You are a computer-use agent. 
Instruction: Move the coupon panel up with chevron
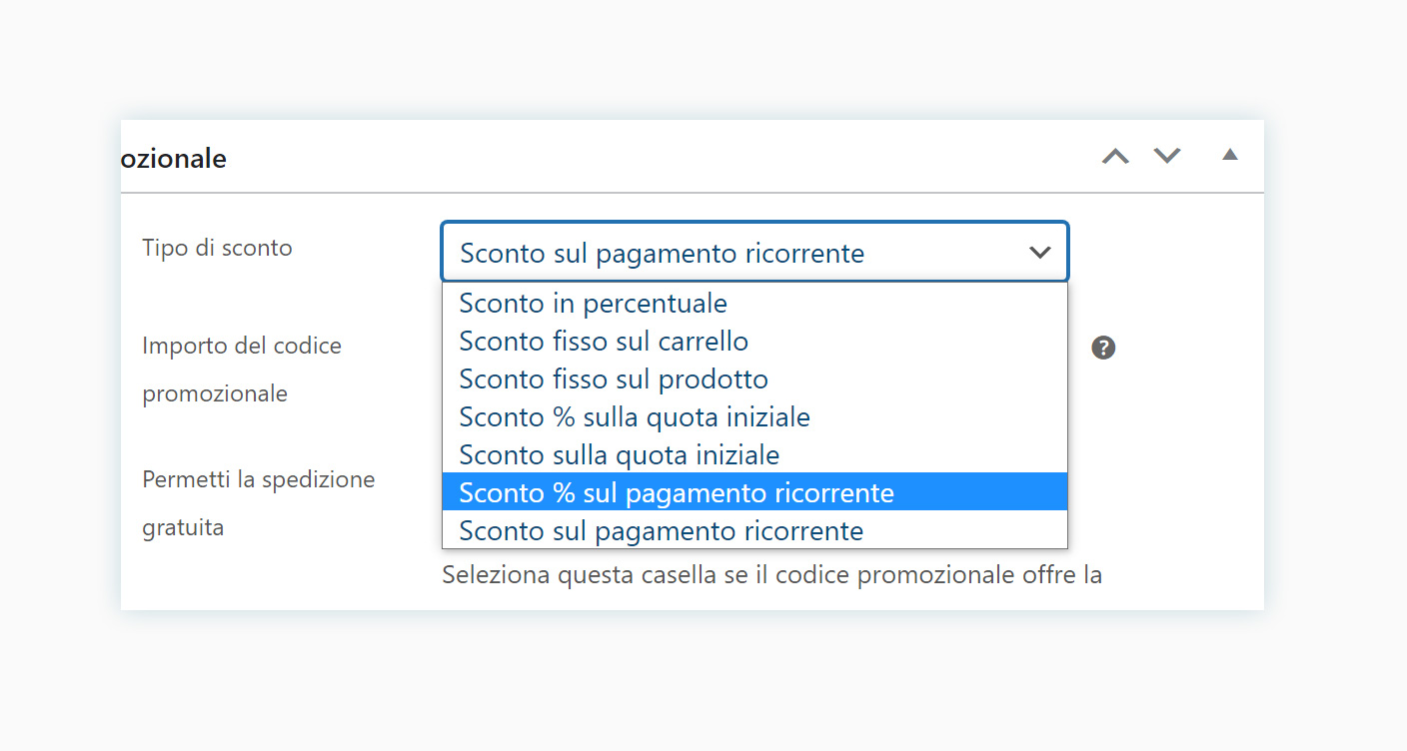click(x=1115, y=156)
